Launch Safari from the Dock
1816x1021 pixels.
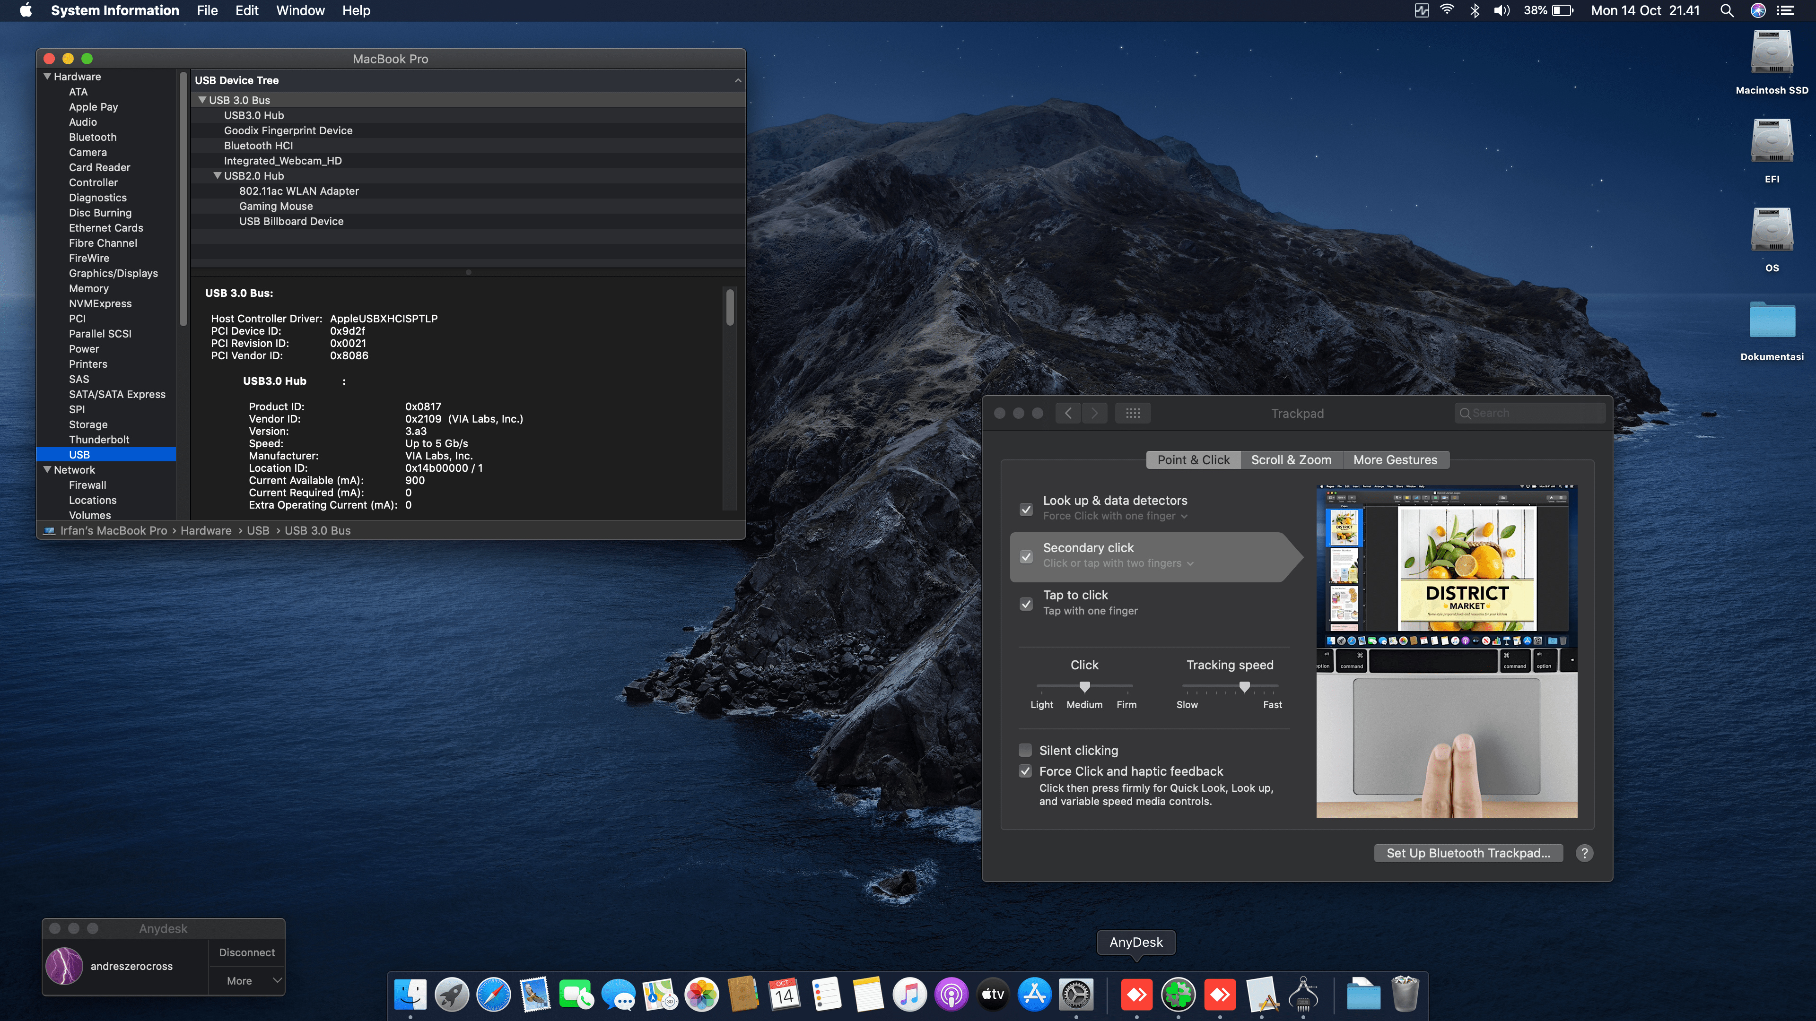point(493,995)
